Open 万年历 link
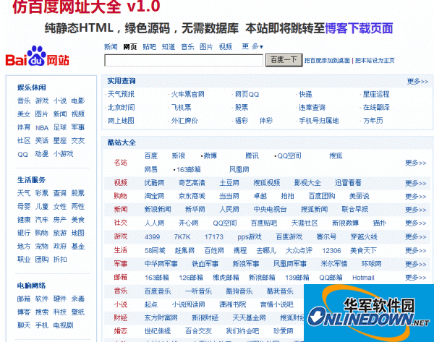Viewport: 434px width, 342px height. click(373, 121)
